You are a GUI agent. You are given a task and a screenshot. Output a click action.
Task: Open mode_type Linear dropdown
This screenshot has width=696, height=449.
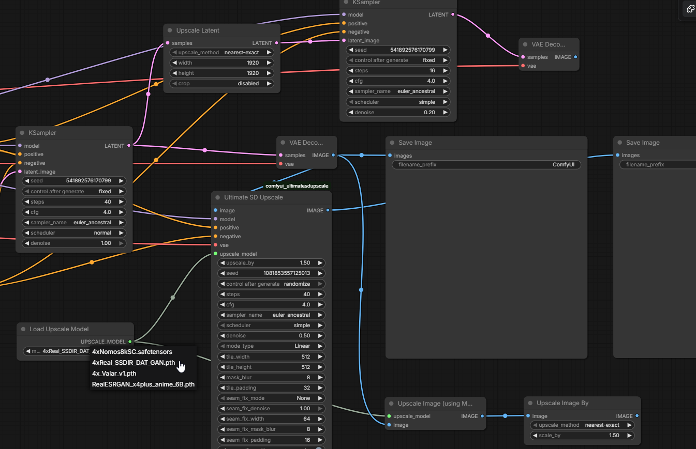click(x=272, y=346)
